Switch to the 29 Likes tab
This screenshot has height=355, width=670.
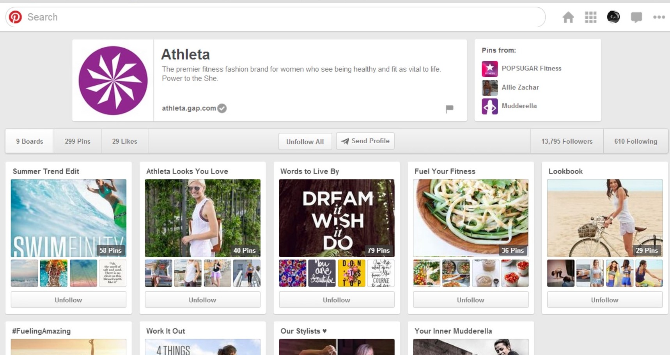click(124, 141)
